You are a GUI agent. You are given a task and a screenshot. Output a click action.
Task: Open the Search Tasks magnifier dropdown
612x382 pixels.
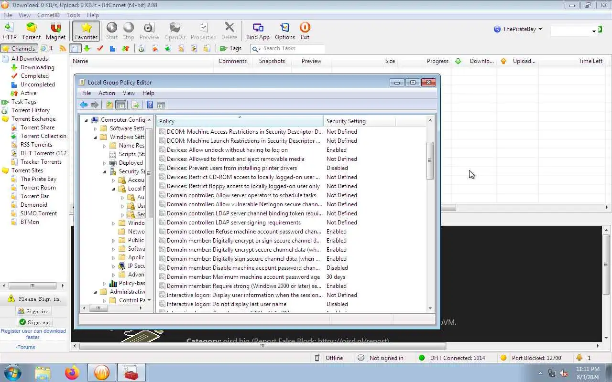256,49
